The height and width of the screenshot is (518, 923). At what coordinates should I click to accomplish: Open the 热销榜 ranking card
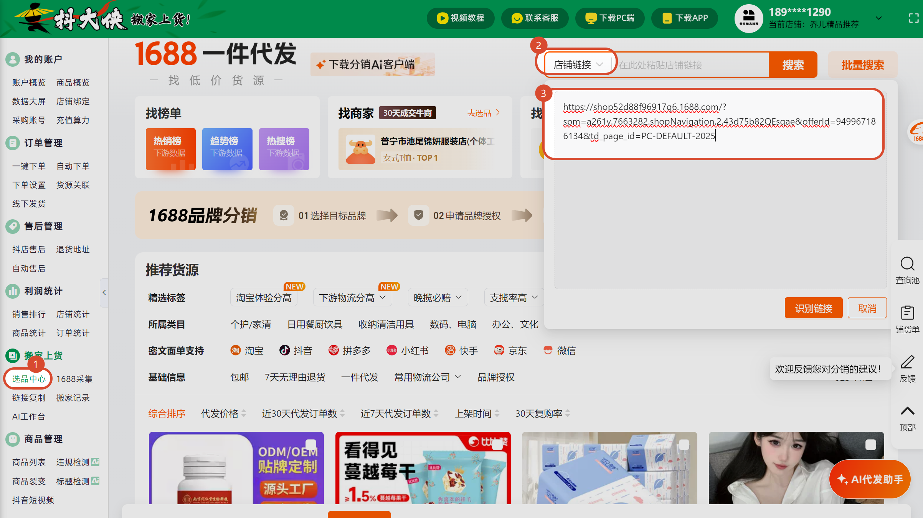pyautogui.click(x=171, y=149)
